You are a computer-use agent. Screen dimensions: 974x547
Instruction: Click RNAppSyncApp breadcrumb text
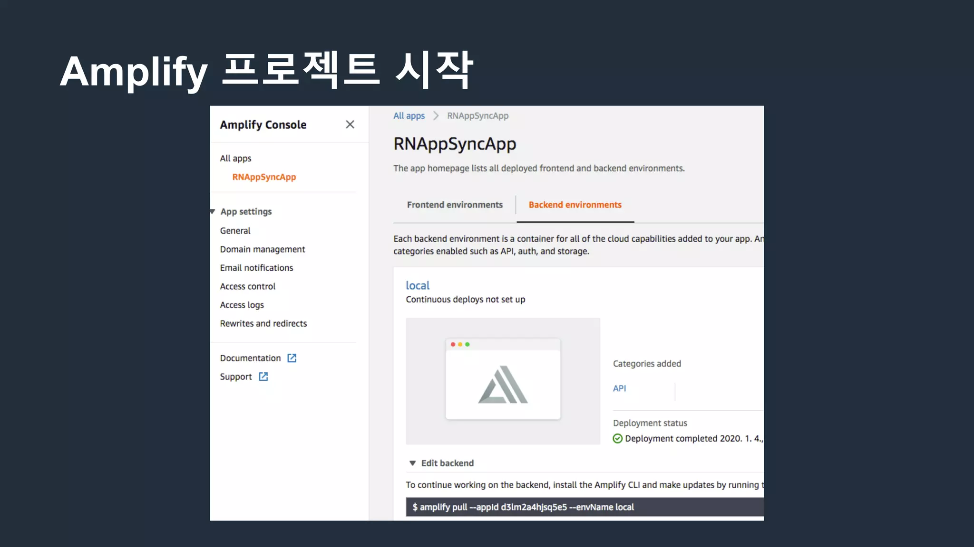[x=477, y=116]
